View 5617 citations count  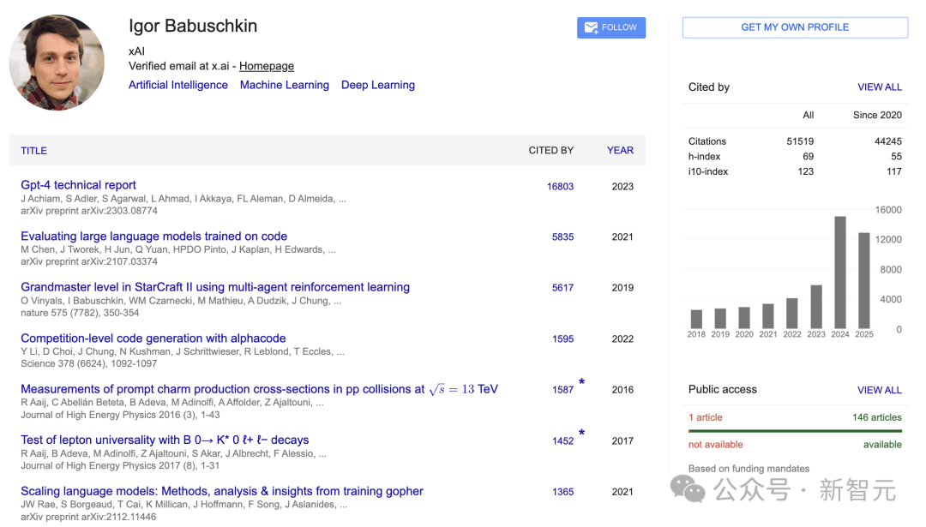[x=562, y=287]
